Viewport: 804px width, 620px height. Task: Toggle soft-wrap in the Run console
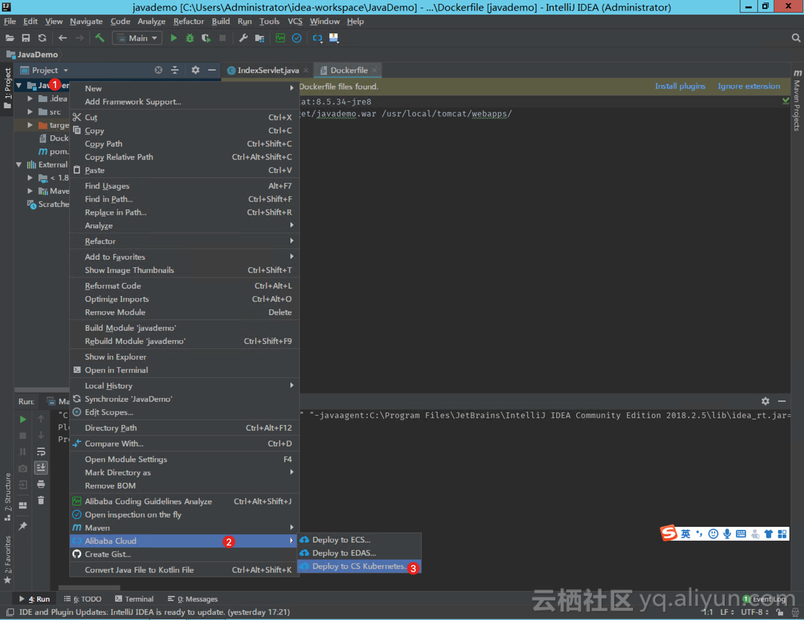(x=41, y=451)
